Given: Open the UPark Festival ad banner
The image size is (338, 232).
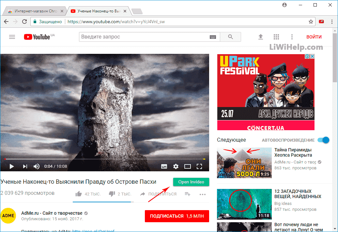Looking at the screenshot, I should tap(266, 92).
